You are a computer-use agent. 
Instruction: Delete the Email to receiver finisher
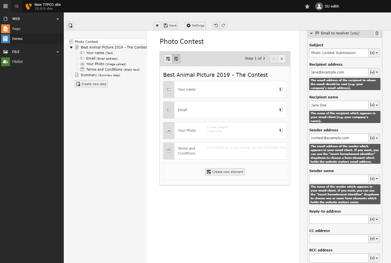point(377,33)
